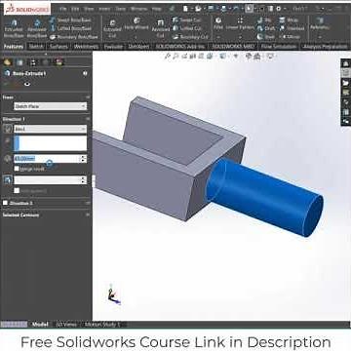The width and height of the screenshot is (351, 351).
Task: Expand the Selected Contours section
Action: point(87,214)
